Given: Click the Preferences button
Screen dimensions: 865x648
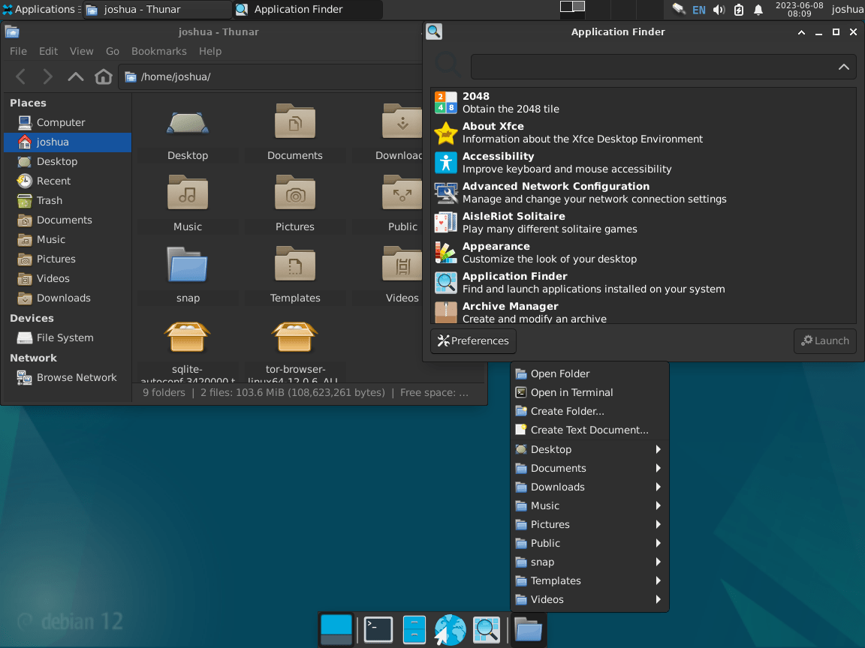Looking at the screenshot, I should click(472, 340).
